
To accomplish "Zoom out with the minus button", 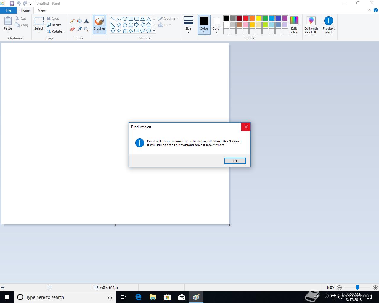I will point(339,287).
